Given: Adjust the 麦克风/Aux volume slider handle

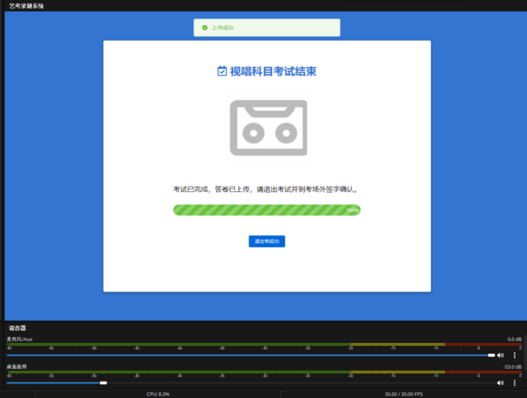Looking at the screenshot, I should [491, 355].
